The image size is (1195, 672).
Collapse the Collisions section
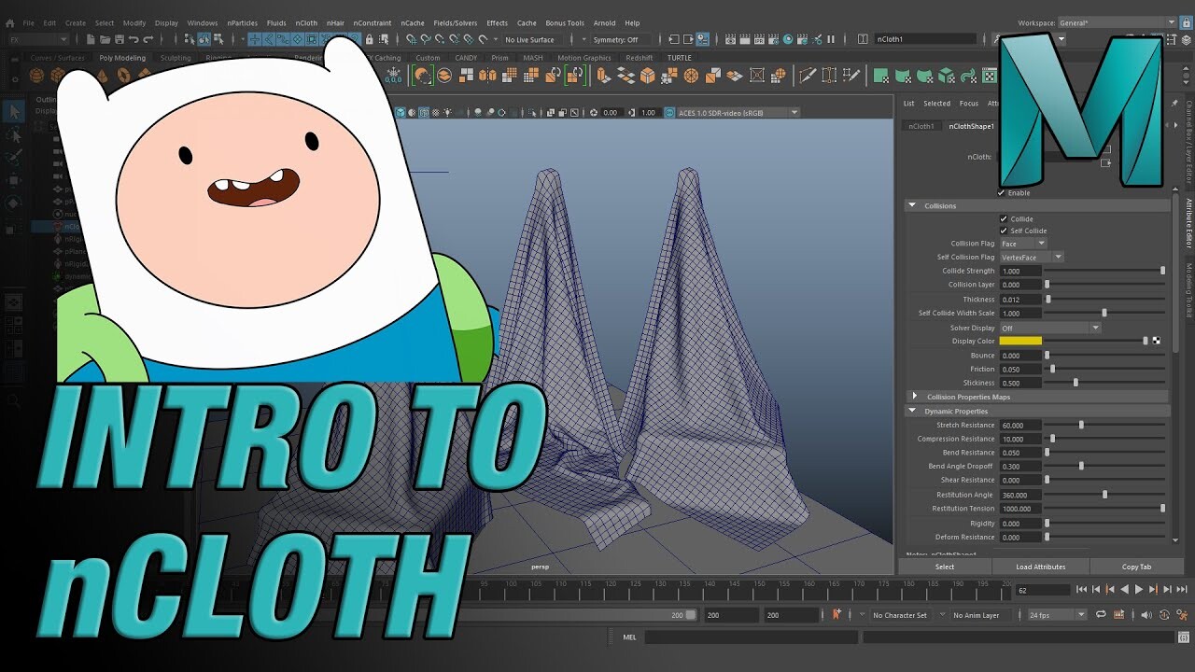(912, 205)
